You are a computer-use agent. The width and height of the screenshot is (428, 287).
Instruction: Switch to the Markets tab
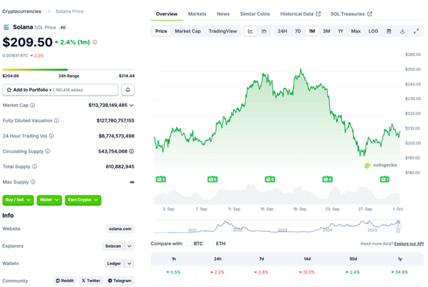tap(197, 13)
